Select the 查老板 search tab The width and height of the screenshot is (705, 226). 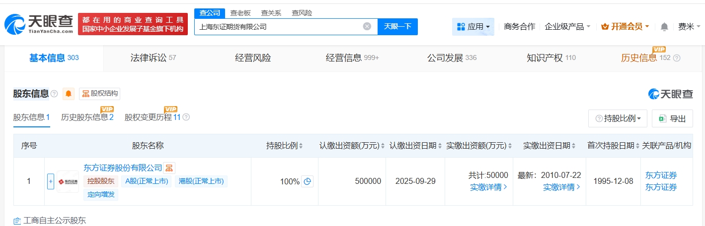(x=240, y=13)
